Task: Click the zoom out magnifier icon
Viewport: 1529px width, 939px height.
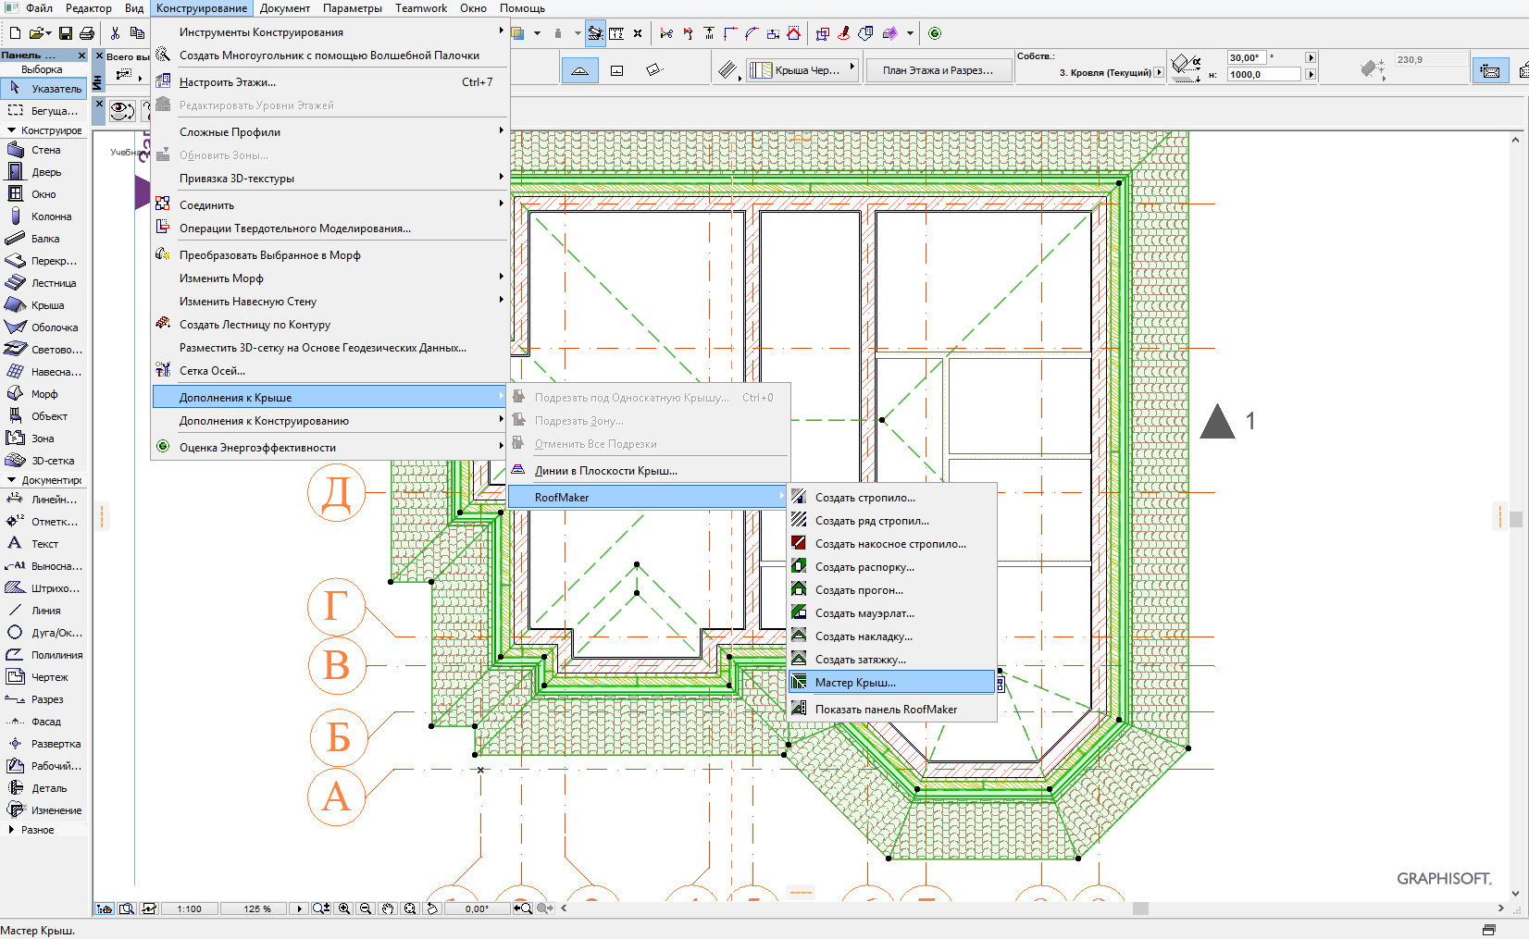Action: tap(366, 908)
